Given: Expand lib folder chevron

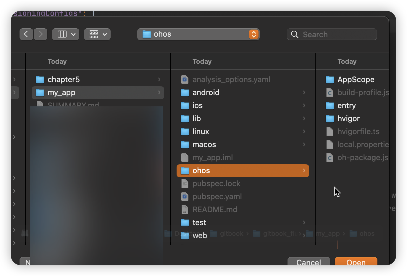Looking at the screenshot, I should point(304,118).
